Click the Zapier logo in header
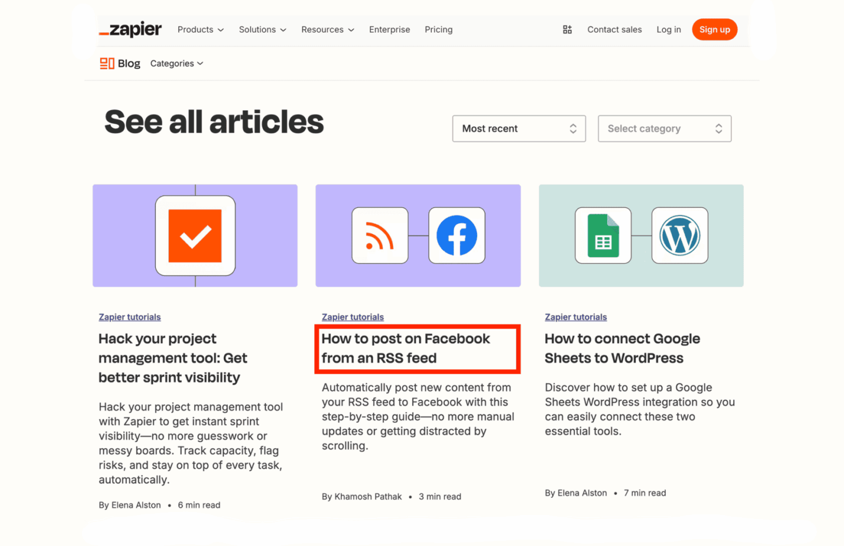This screenshot has height=546, width=844. (x=130, y=29)
